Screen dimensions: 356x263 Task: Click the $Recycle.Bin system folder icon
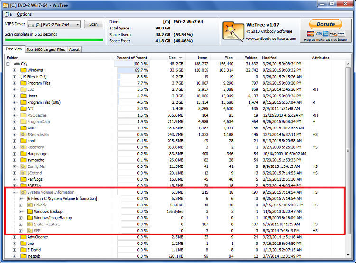click(x=23, y=134)
